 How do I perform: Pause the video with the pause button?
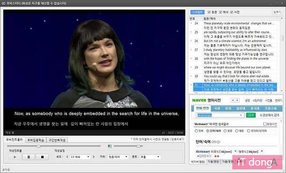pyautogui.click(x=29, y=157)
